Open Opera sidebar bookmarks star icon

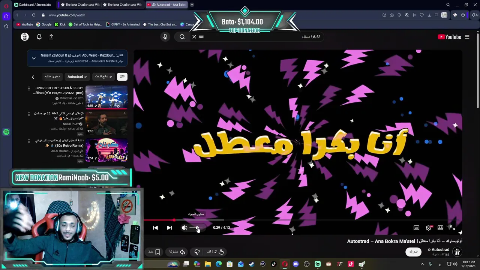[x=6, y=26]
